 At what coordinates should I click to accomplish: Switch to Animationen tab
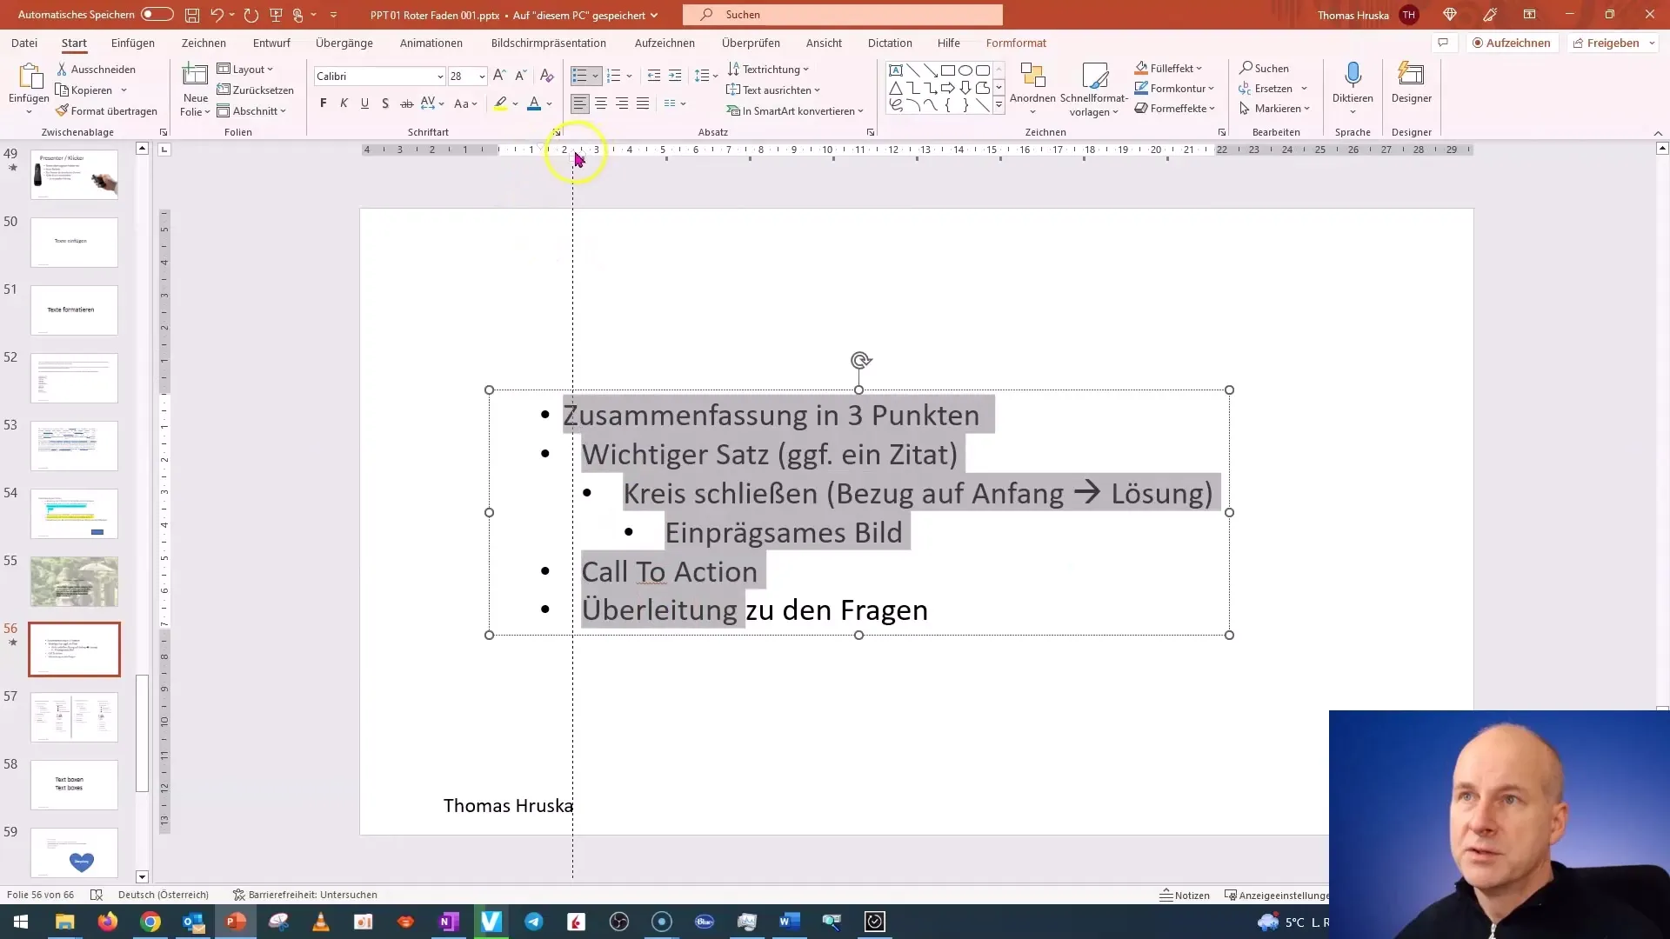click(431, 43)
